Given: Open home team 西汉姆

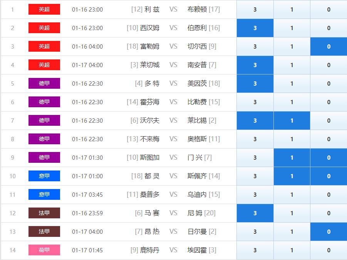Looking at the screenshot, I should coord(149,28).
